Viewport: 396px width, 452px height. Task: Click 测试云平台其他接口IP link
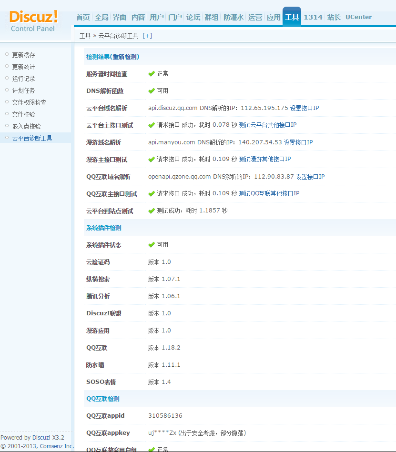tap(268, 125)
